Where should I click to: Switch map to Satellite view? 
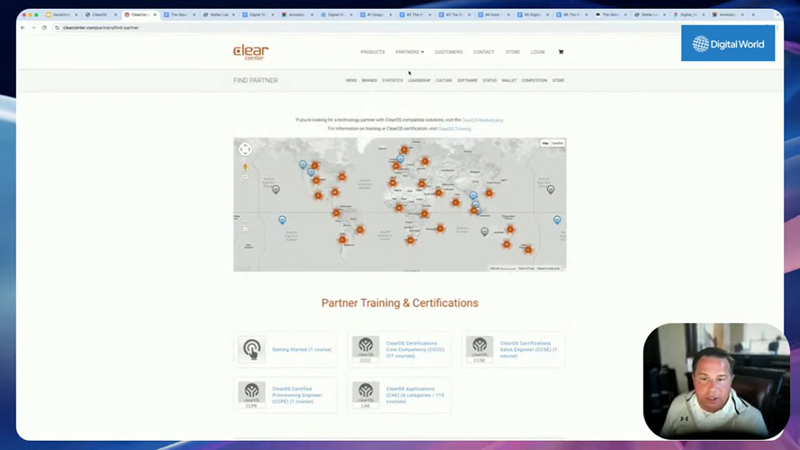coord(558,143)
